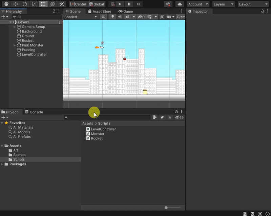Click the Project panel search field
This screenshot has height=216, width=271.
[x=108, y=117]
